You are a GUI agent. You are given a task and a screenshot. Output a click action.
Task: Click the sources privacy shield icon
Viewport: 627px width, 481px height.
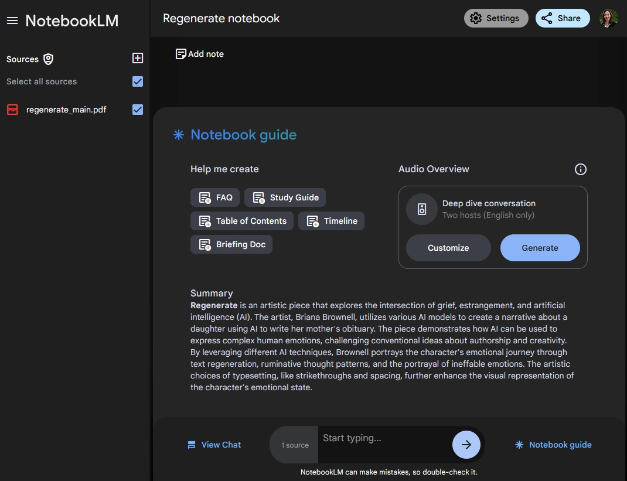[x=49, y=59]
